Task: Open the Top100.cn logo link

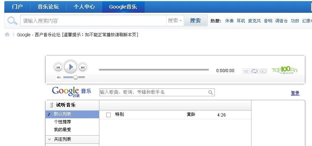Action: [285, 70]
